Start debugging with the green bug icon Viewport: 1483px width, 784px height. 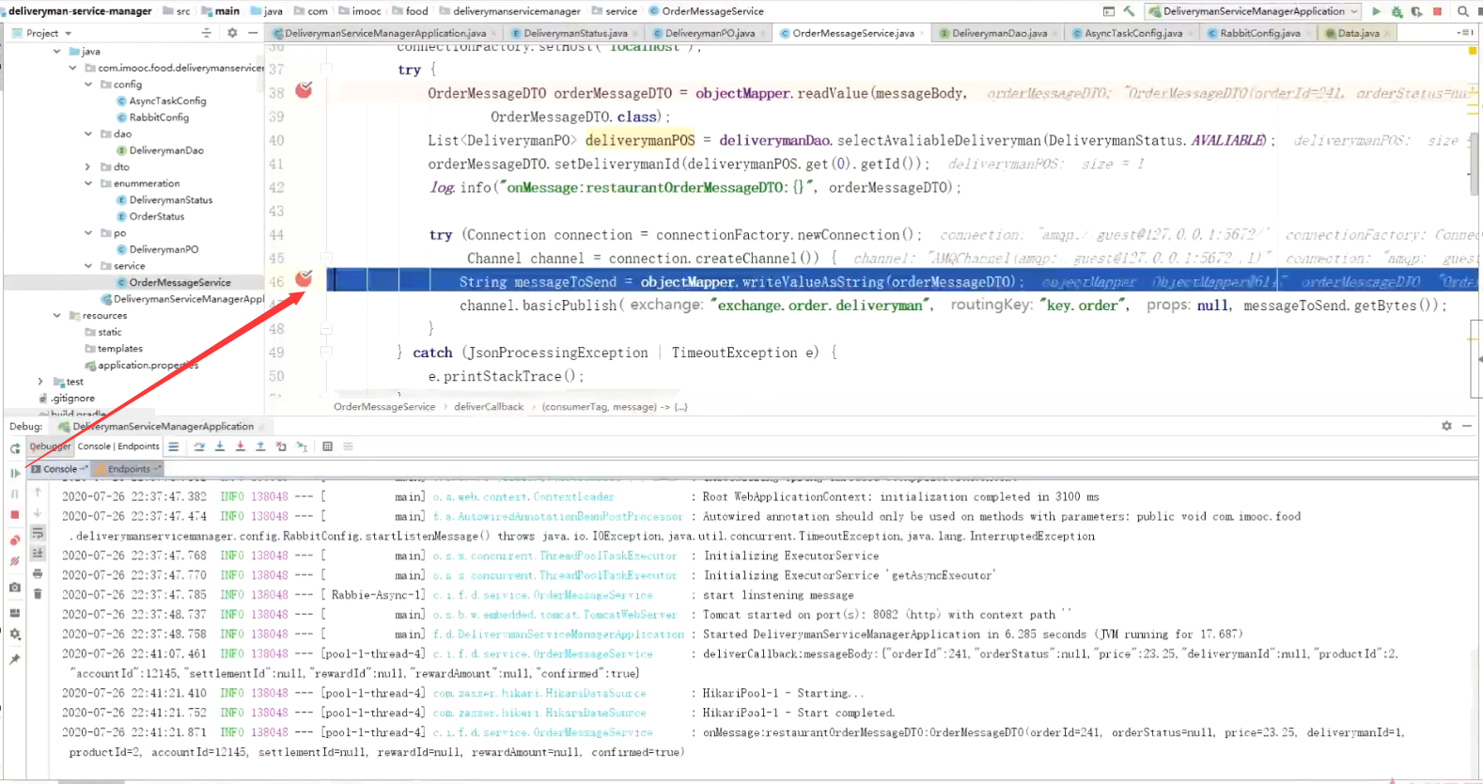(x=1397, y=11)
